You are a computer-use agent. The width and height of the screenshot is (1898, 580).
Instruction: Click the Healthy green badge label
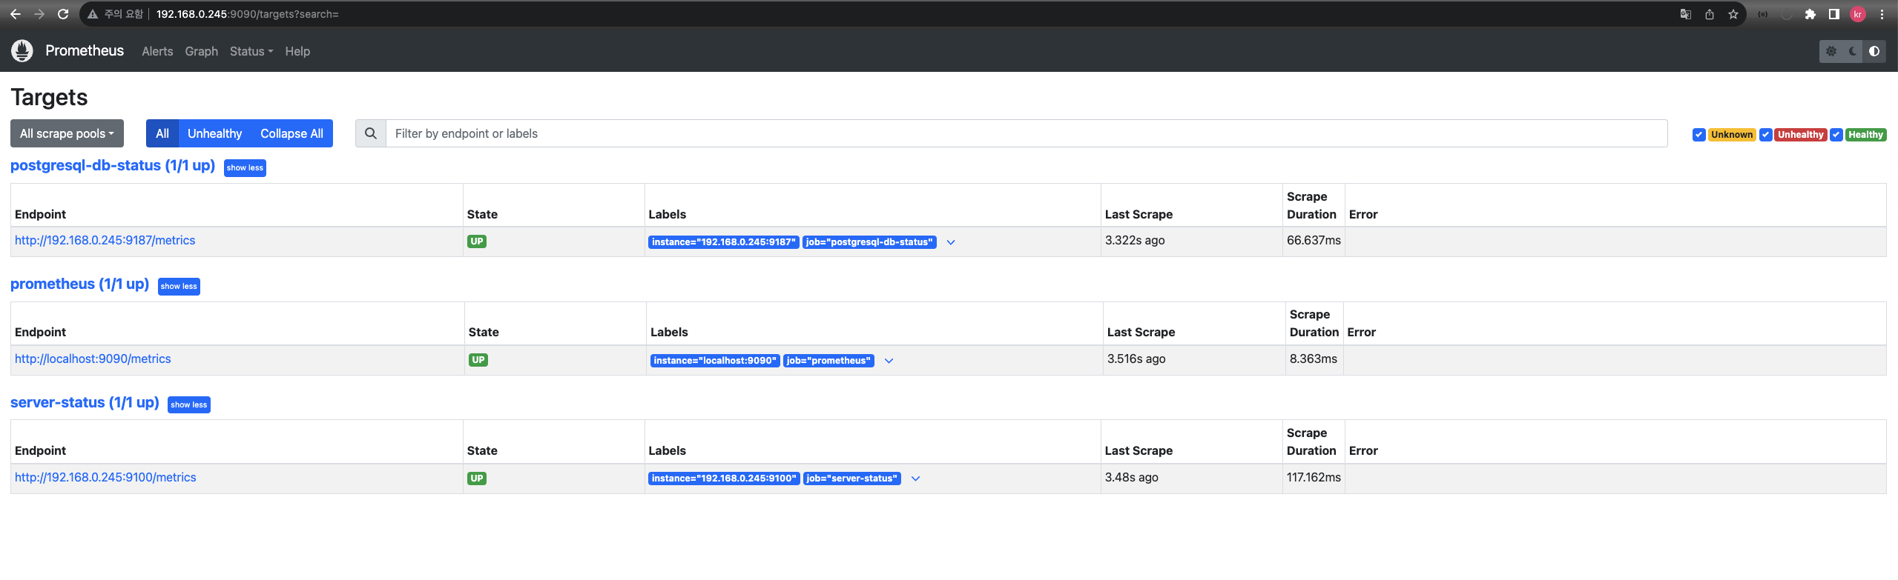pyautogui.click(x=1865, y=135)
